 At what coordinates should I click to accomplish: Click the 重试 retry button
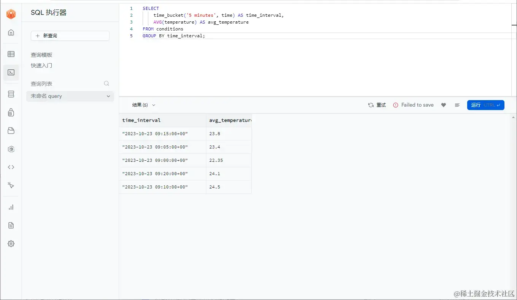click(377, 105)
